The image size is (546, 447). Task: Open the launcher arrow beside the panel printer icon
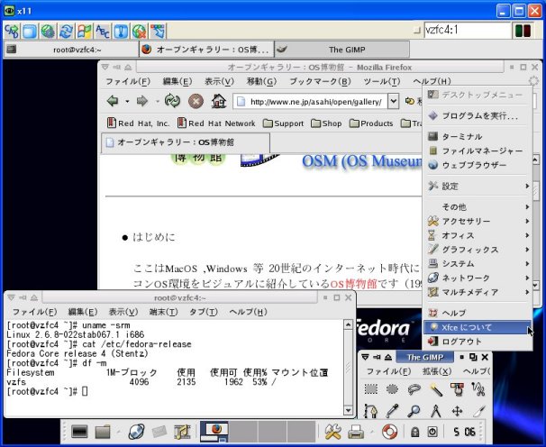point(371,432)
